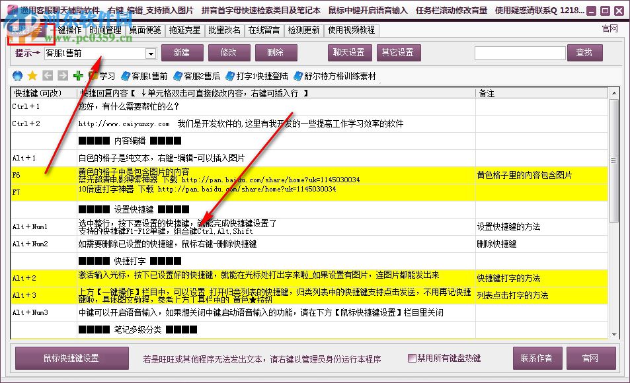
Task: Click the yellow star favorites icon
Action: (32, 76)
